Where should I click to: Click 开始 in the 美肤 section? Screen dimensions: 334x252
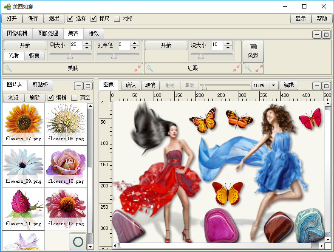25,45
